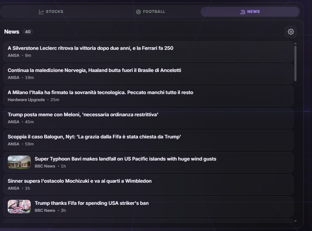Click the 45m timestamp

(29, 122)
